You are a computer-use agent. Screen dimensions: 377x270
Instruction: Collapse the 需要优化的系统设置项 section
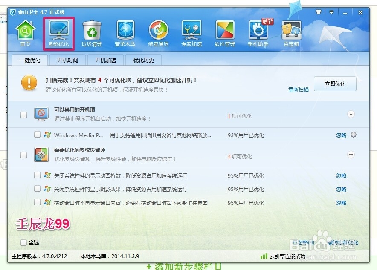[x=351, y=155]
